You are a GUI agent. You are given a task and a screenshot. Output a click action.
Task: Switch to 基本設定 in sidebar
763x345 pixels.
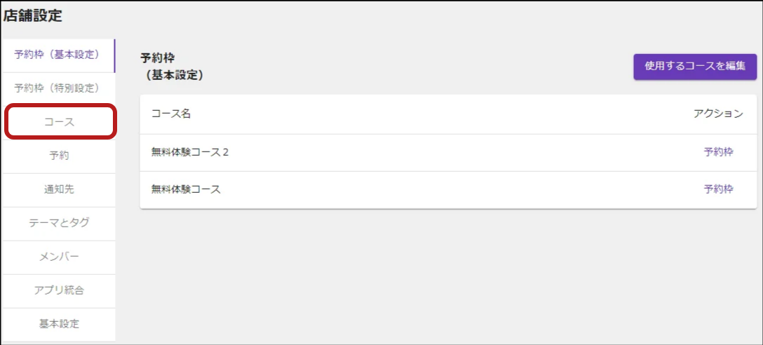coord(60,323)
